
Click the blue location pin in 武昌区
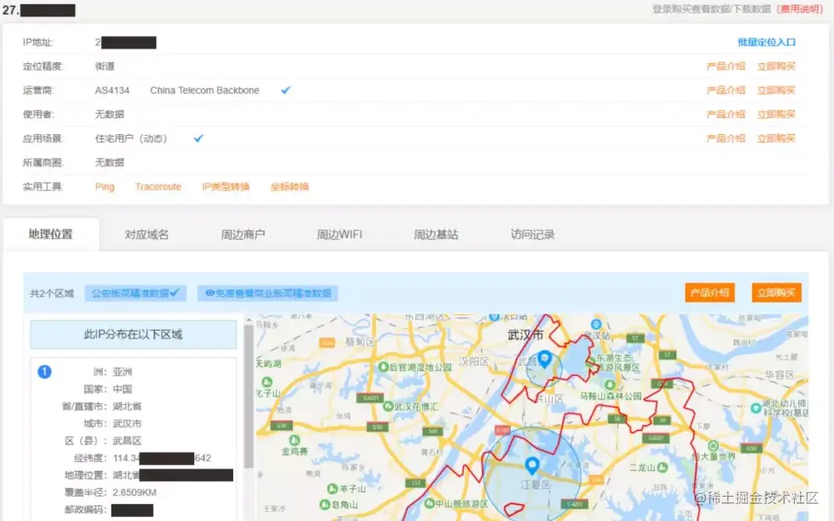pos(544,359)
